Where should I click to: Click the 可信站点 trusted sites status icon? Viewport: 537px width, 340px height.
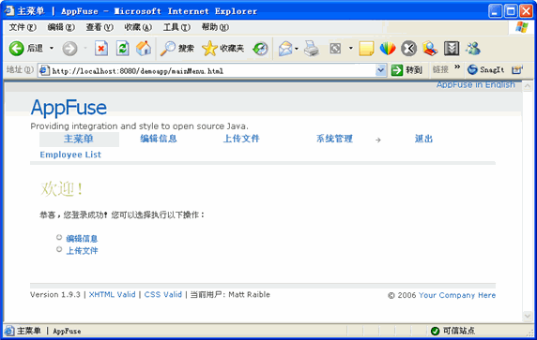point(435,331)
